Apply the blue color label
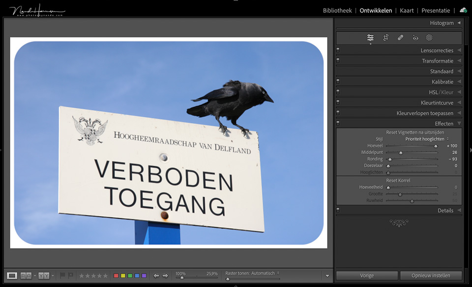Image resolution: width=472 pixels, height=287 pixels. pos(137,276)
